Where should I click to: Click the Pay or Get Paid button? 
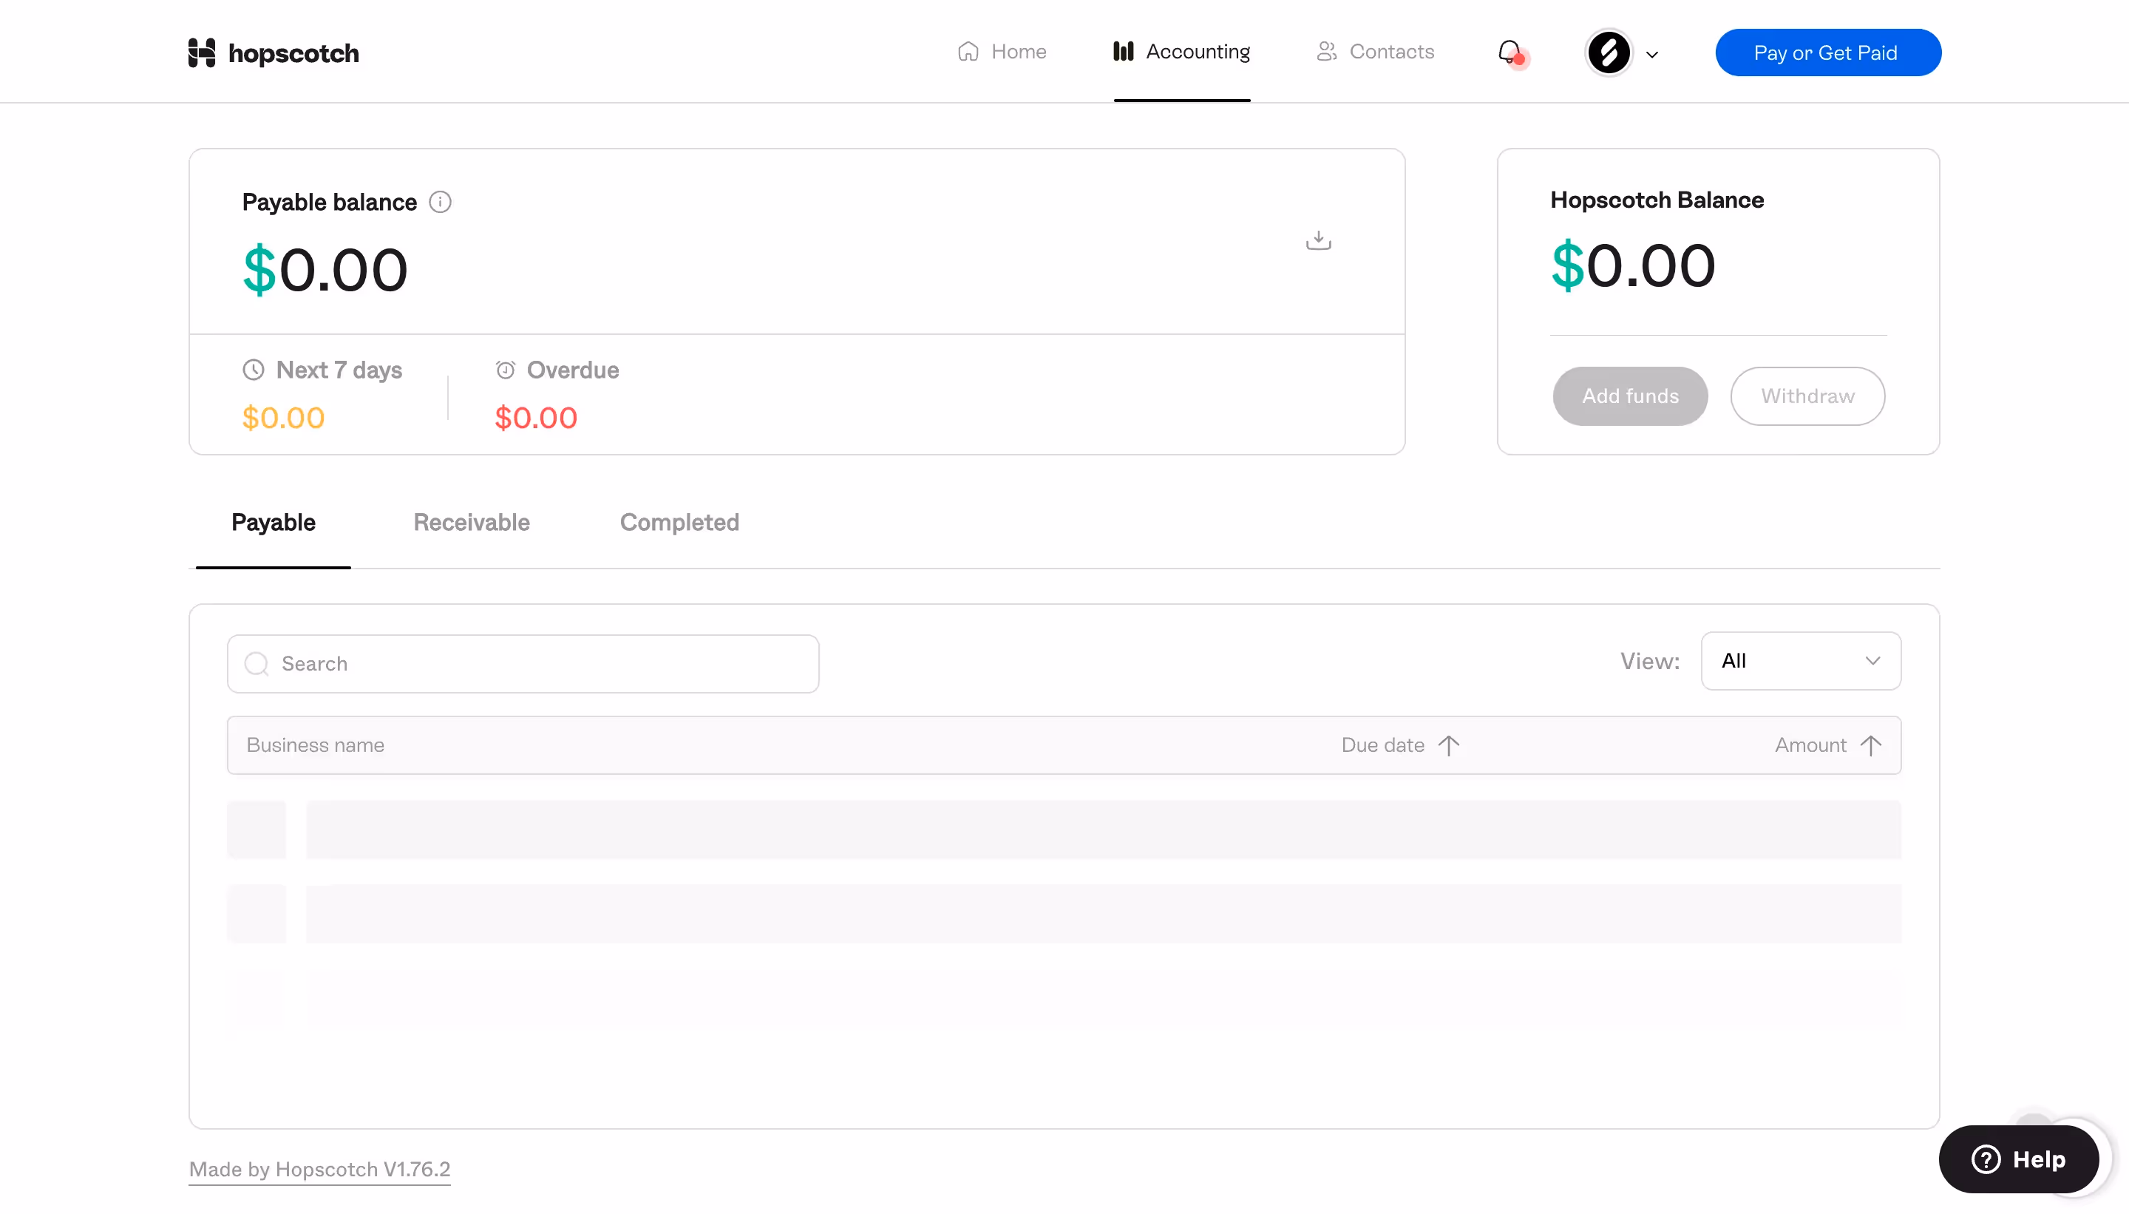[x=1827, y=52]
